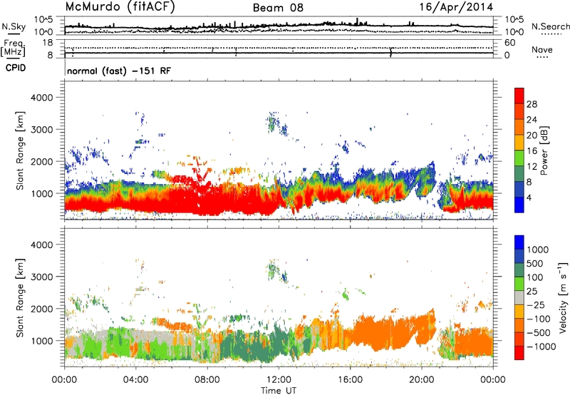The width and height of the screenshot is (570, 395).
Task: Click the 'Beam 08' label
Action: [x=278, y=8]
